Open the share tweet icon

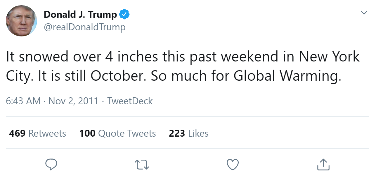[323, 165]
